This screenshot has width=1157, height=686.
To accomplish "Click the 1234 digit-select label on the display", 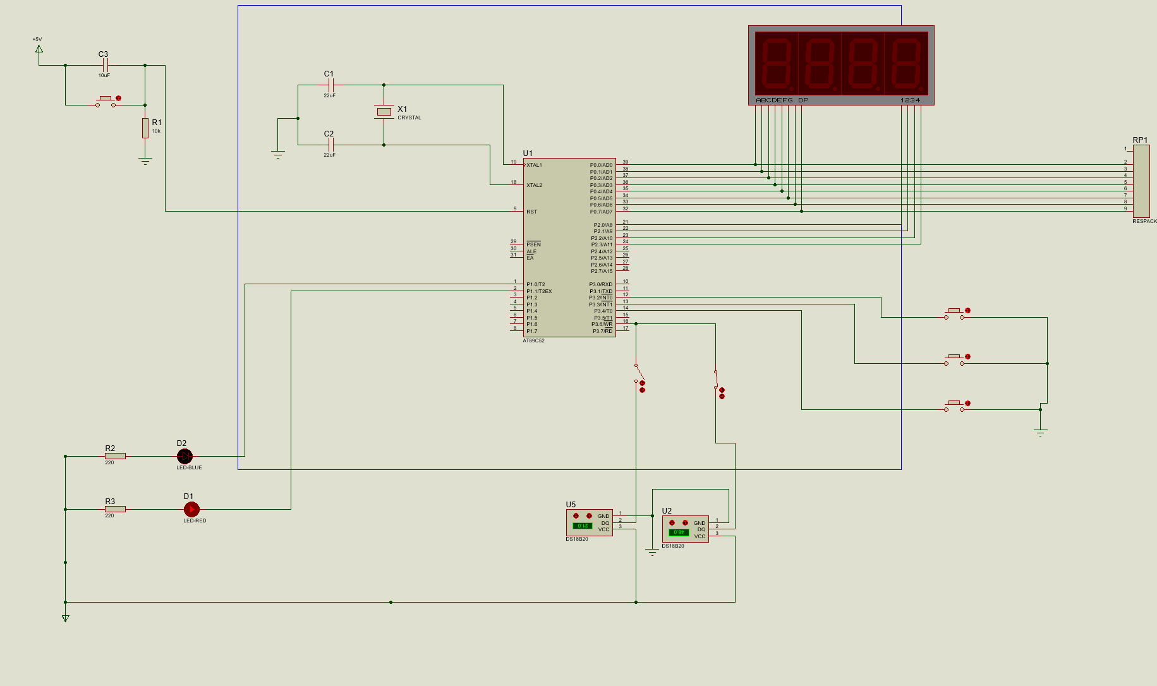I will [x=911, y=100].
